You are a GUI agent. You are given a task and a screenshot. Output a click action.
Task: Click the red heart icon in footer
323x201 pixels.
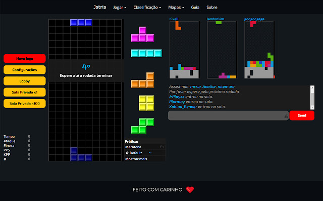190,189
